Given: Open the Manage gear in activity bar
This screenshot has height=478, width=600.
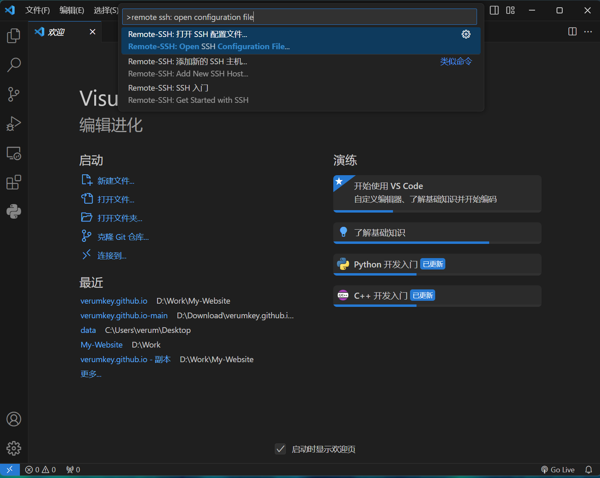Looking at the screenshot, I should coord(14,448).
